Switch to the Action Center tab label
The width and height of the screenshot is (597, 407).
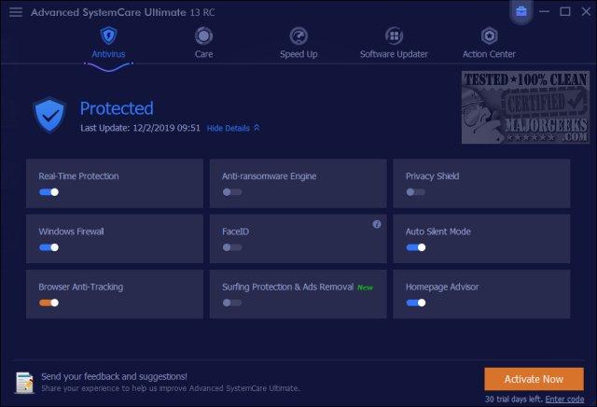(x=489, y=54)
